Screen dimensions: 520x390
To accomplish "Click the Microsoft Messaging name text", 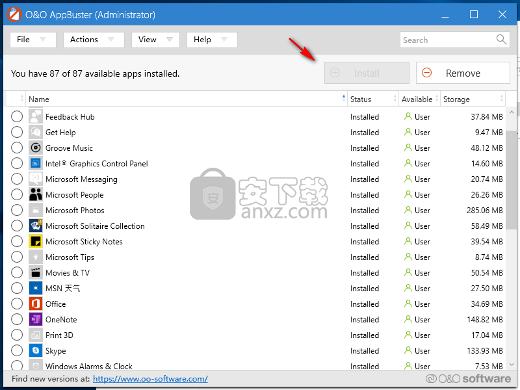I will (81, 179).
